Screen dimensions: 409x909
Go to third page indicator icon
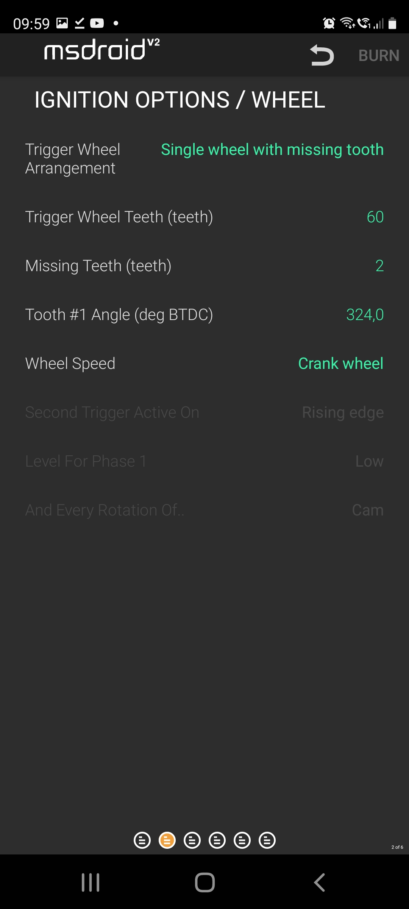click(x=192, y=840)
